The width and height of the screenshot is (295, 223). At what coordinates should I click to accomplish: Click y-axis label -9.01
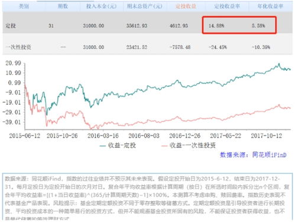tap(13, 93)
